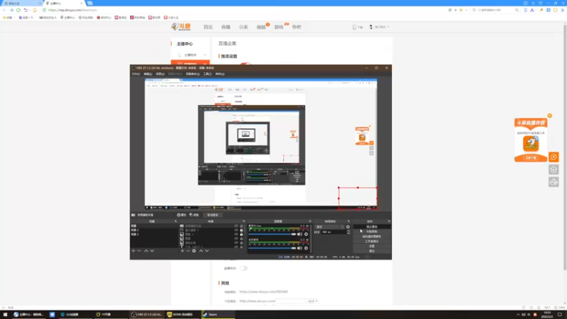Viewport: 567px width, 319px height.
Task: Open the browser home page icon
Action: point(35,10)
